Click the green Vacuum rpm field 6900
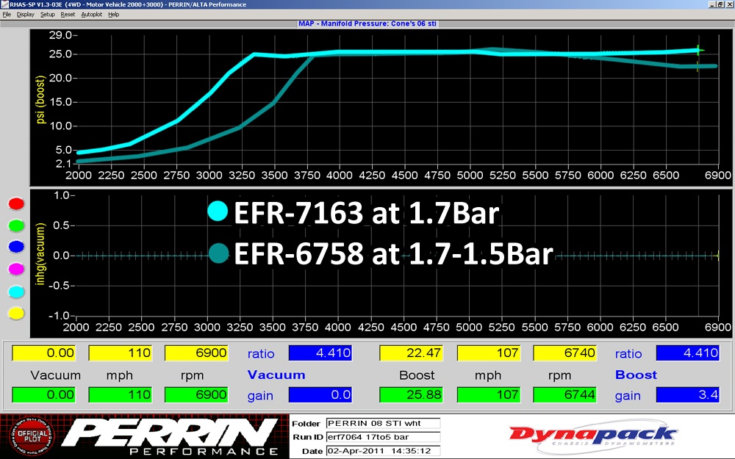Viewport: 735px width, 459px height. tap(196, 395)
